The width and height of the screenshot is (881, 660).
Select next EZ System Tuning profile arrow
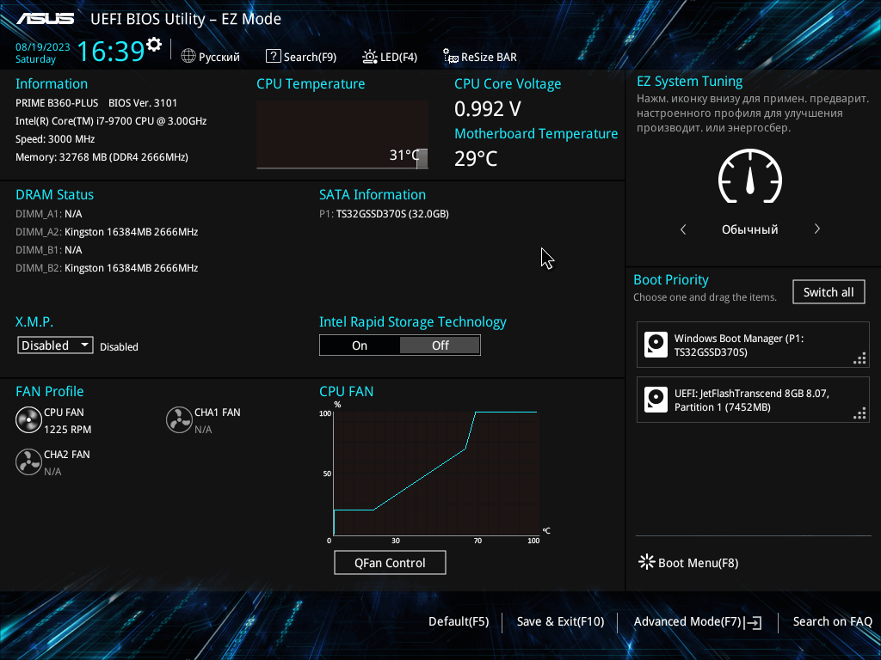[x=817, y=229]
